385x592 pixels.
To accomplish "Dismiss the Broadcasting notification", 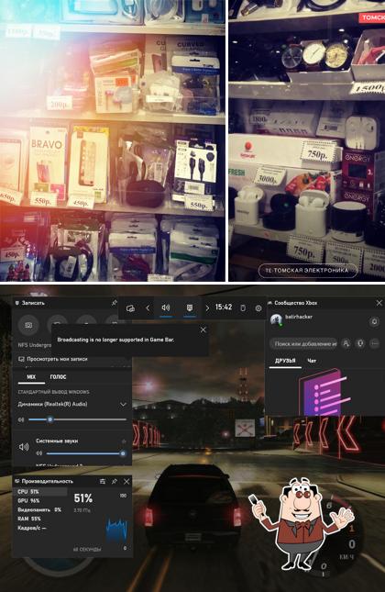I will coord(203,330).
